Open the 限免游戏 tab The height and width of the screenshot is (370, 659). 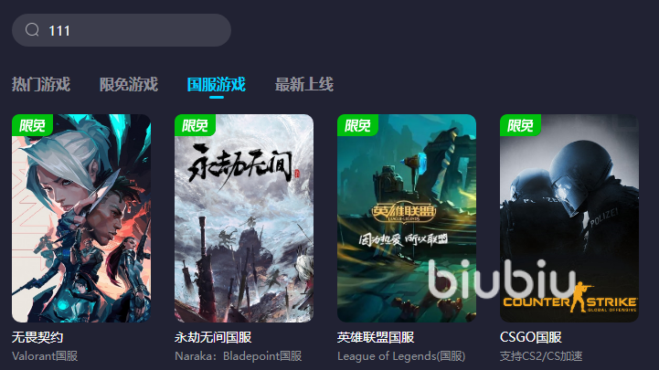pyautogui.click(x=129, y=84)
